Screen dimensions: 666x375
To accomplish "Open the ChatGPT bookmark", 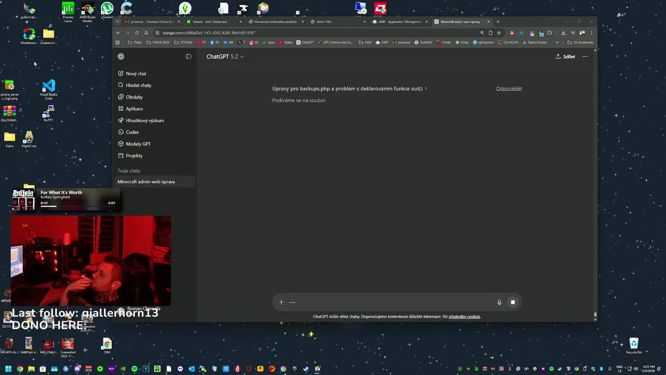I will (305, 42).
